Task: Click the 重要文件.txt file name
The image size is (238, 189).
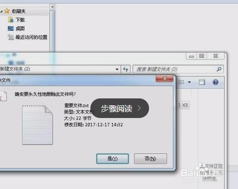Action: [77, 105]
